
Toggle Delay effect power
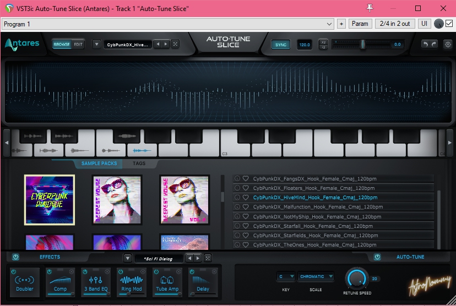point(192,272)
